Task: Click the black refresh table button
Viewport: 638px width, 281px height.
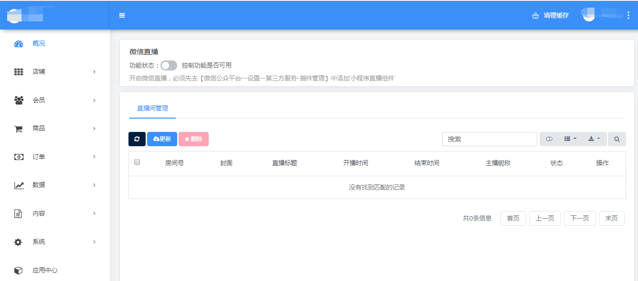Action: [137, 139]
